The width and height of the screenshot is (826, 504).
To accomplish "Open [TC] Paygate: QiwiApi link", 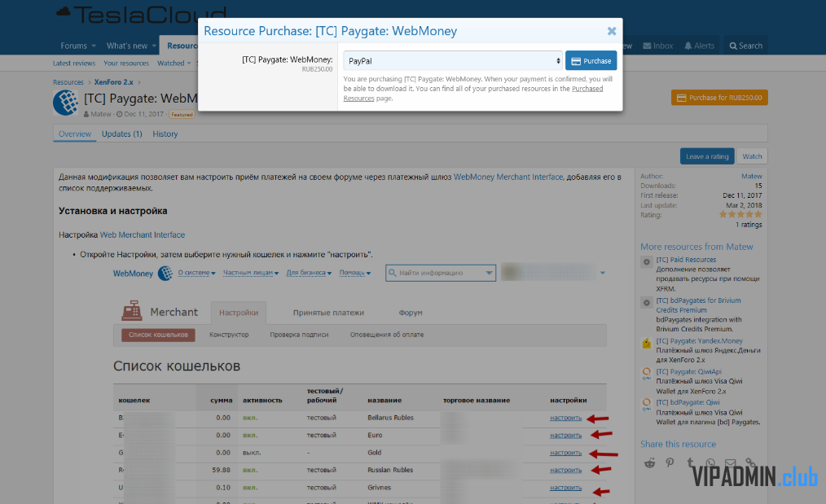I will pyautogui.click(x=688, y=371).
